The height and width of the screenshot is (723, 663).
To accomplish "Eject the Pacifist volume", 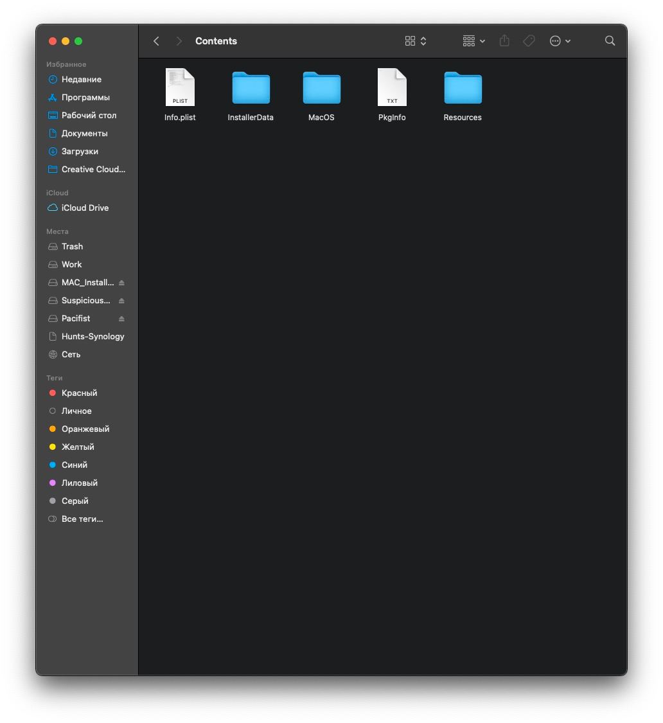I will (121, 319).
